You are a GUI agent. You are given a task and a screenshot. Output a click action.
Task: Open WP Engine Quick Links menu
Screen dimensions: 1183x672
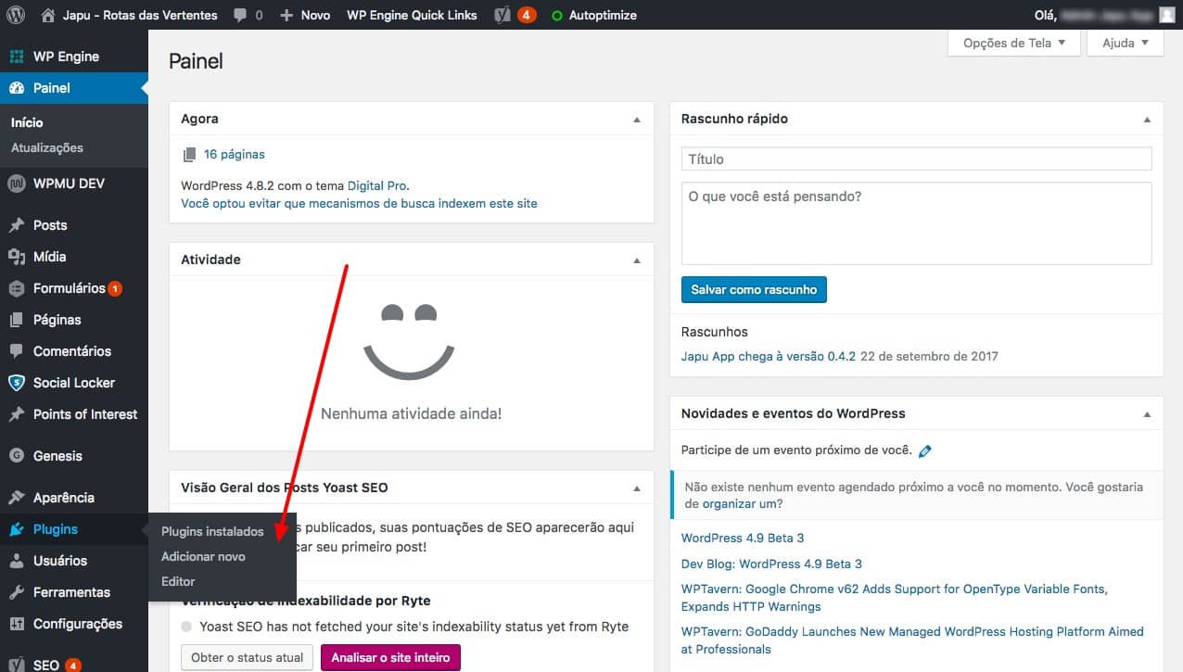click(412, 15)
